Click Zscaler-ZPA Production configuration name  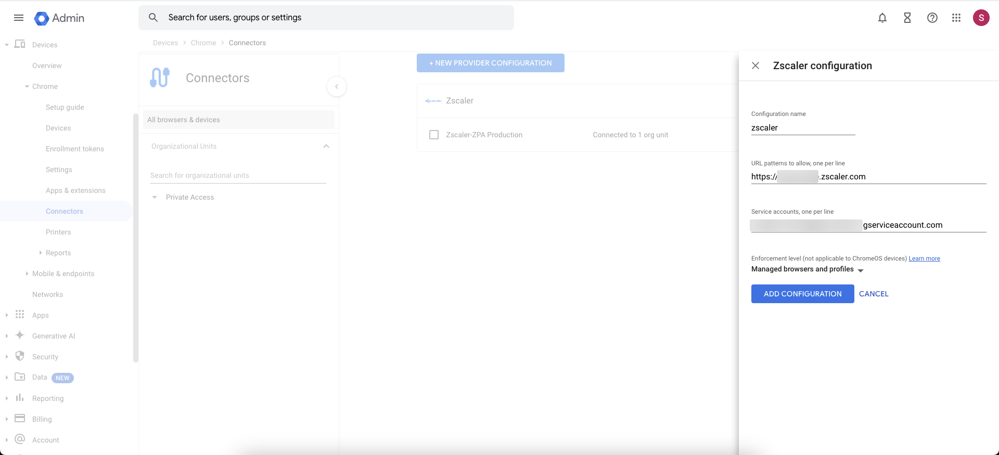[x=484, y=135]
